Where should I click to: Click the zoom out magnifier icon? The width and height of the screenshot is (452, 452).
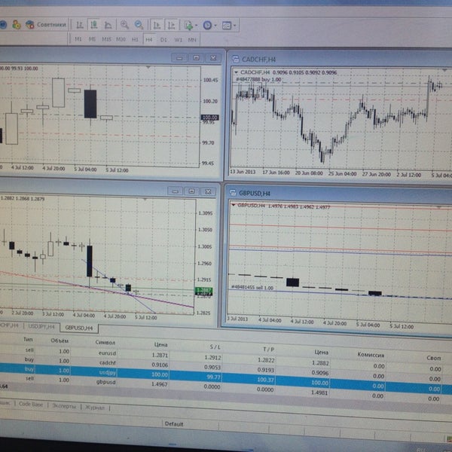139,25
